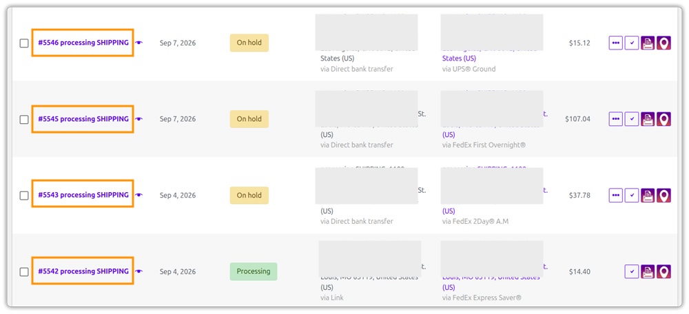Click the $15.12 order total
Screen dimensions: 689x314
(x=579, y=43)
